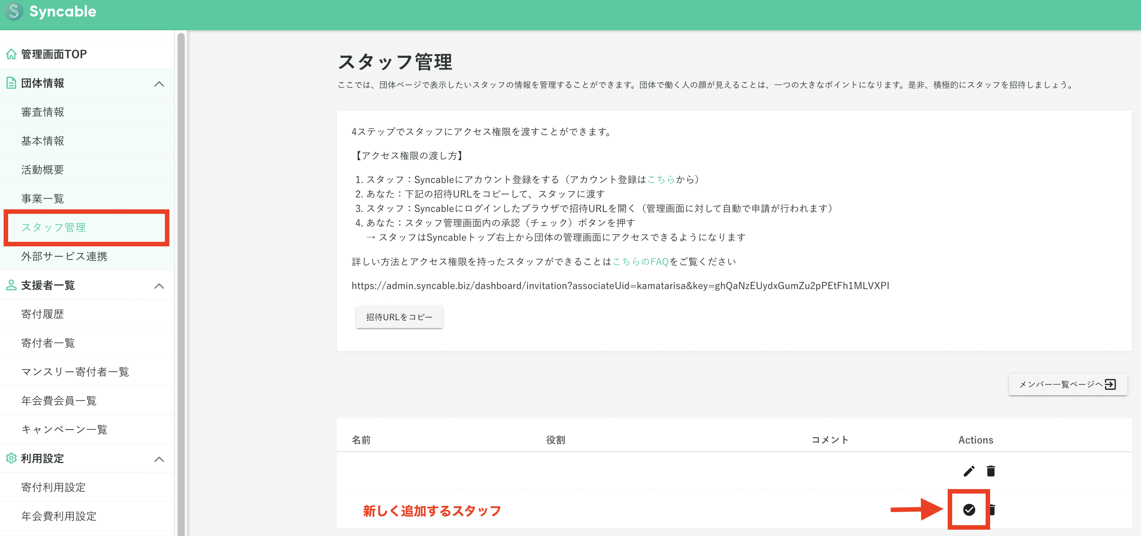Open 審査情報 menu item
This screenshot has width=1141, height=536.
pyautogui.click(x=87, y=112)
